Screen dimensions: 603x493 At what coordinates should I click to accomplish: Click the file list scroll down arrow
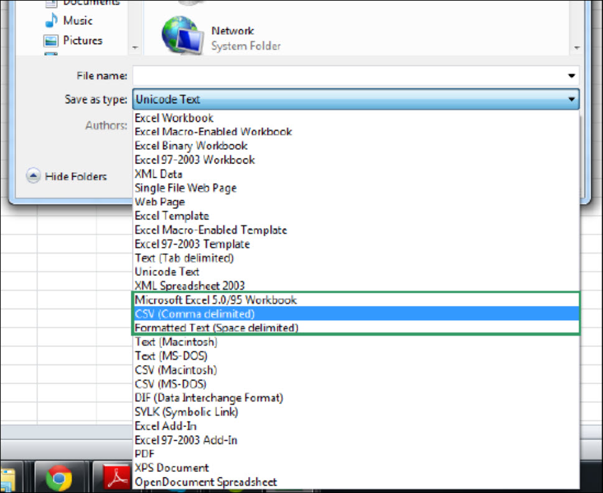tap(577, 48)
